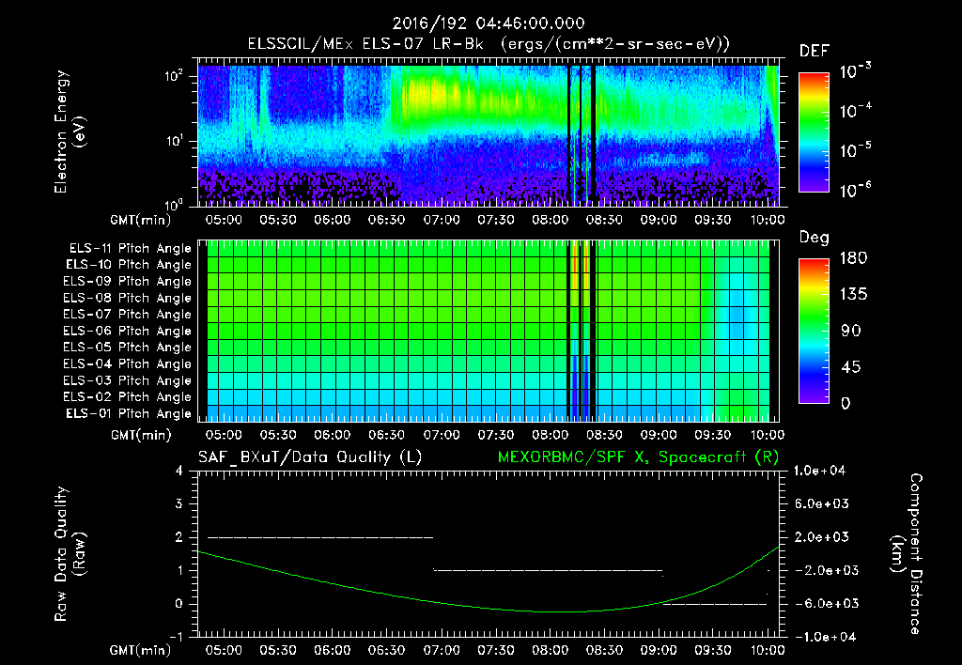Click the units text (ergs/(cm**2-sr-sec-eV))
The image size is (962, 665).
coord(615,44)
